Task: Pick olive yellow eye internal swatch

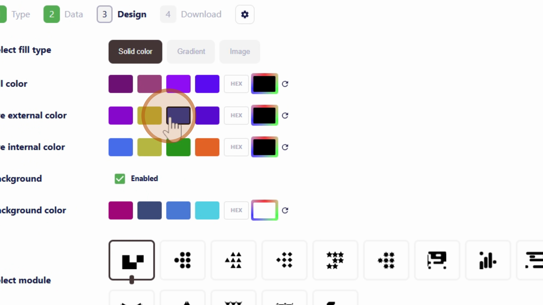Action: point(150,147)
